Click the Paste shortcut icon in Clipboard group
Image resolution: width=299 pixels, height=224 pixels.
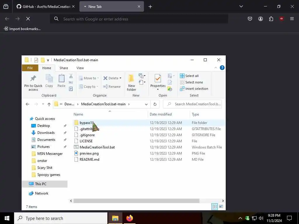(x=71, y=89)
